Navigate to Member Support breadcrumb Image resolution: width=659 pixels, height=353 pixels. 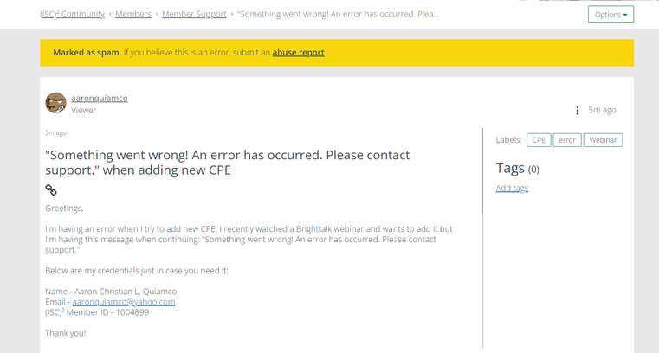pyautogui.click(x=194, y=14)
